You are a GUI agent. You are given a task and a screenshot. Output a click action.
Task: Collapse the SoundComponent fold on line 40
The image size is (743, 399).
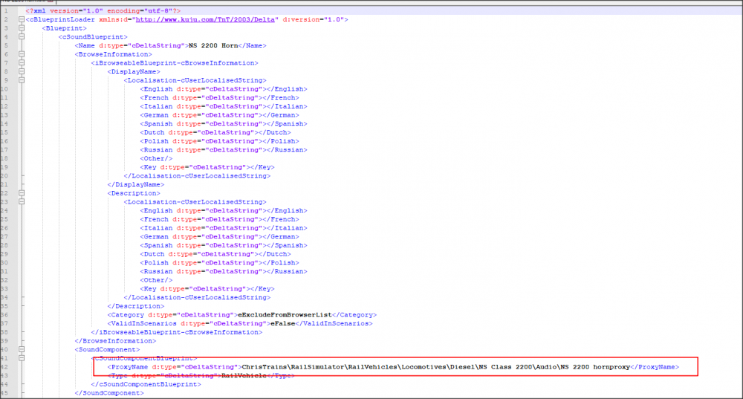pos(20,349)
